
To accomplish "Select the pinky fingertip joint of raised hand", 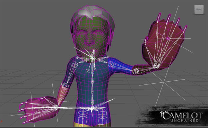I will pos(186,27).
